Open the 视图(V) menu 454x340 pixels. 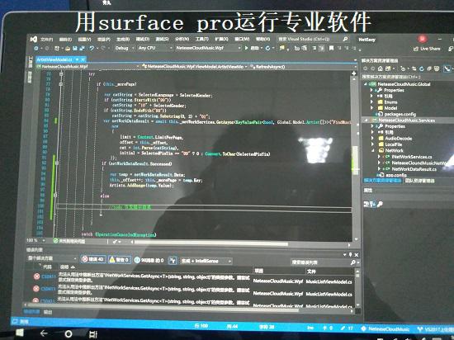(x=84, y=39)
